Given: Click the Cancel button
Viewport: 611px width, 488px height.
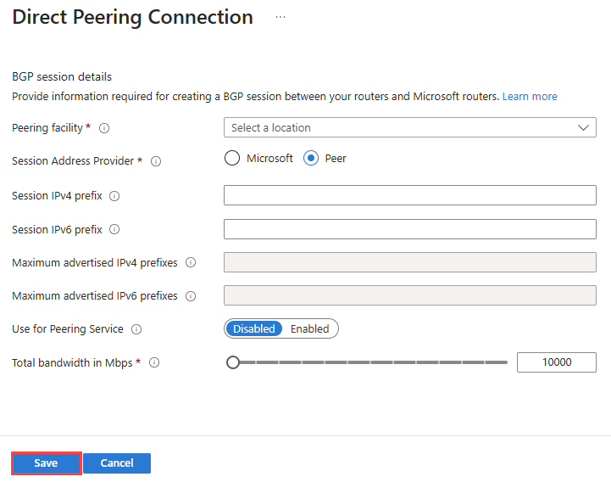Looking at the screenshot, I should click(x=117, y=463).
